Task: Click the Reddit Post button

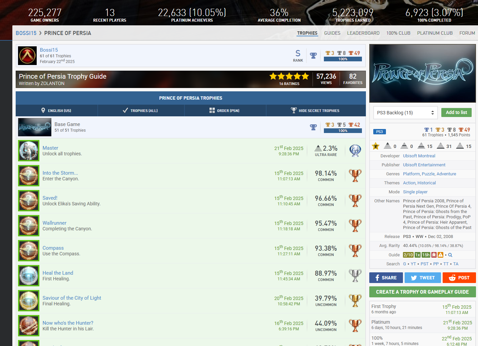Action: point(459,278)
